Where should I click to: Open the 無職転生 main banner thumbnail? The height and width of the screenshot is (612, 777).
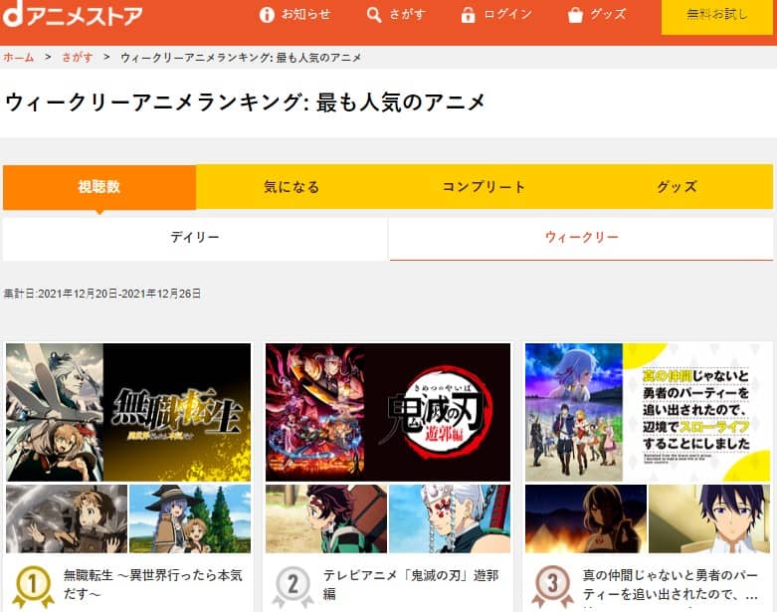[x=128, y=412]
